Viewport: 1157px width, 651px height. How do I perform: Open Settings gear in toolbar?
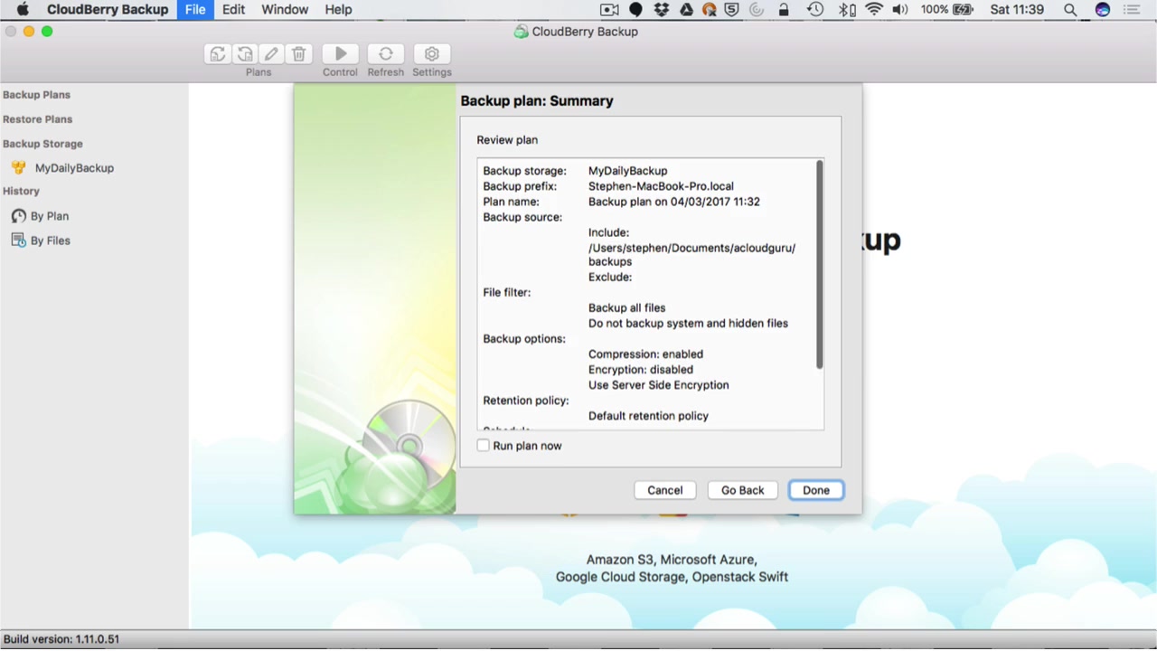(432, 54)
